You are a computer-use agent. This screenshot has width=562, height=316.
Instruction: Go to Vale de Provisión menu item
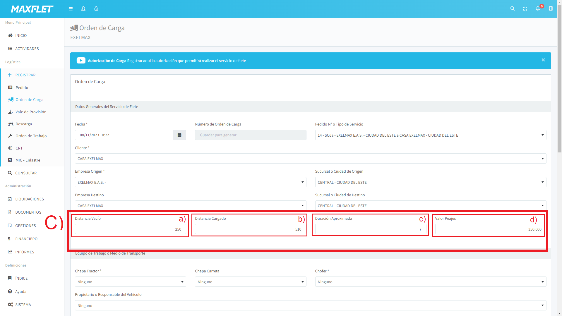tap(31, 112)
